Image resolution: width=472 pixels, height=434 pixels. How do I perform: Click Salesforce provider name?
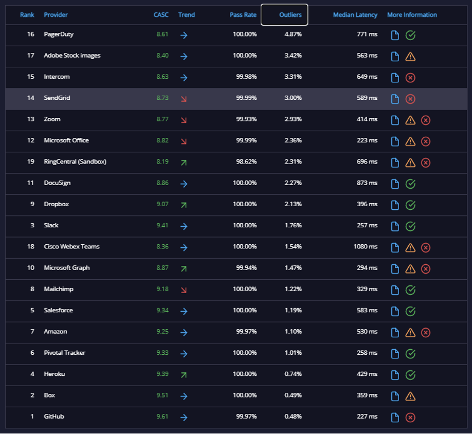[59, 310]
